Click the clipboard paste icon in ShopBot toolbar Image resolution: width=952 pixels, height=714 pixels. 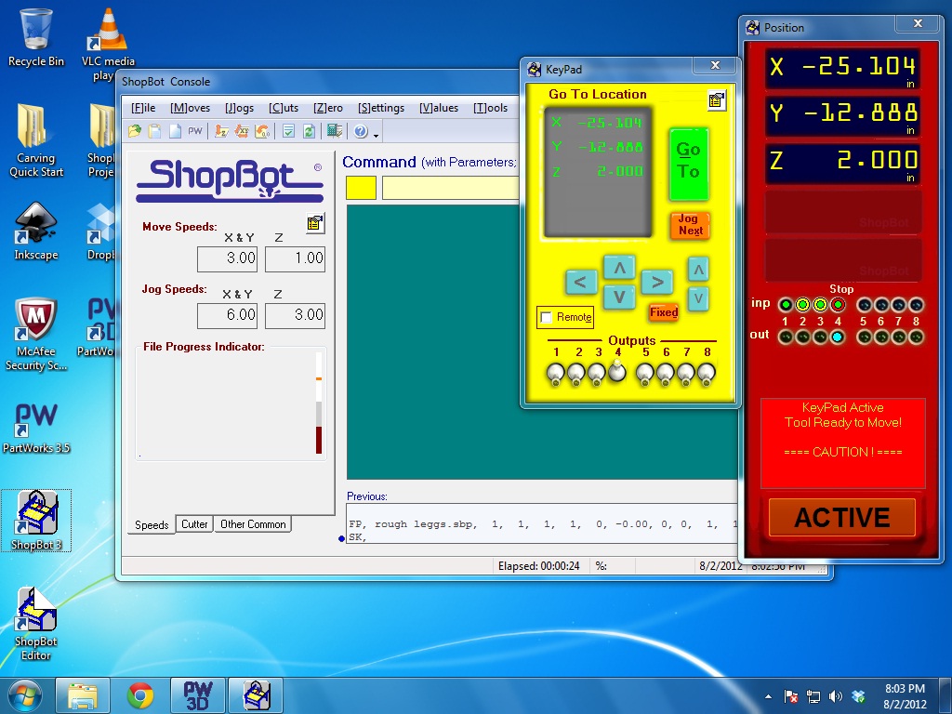tap(155, 131)
